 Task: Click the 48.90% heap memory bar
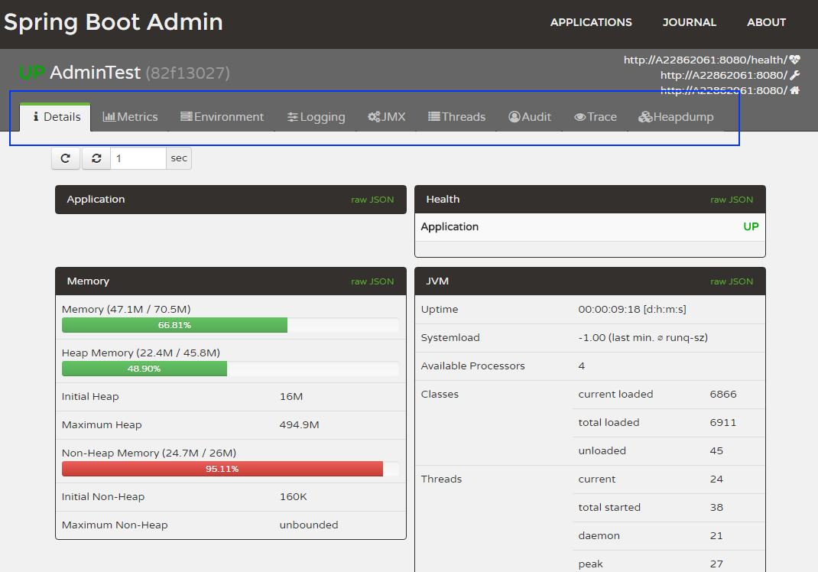(144, 369)
